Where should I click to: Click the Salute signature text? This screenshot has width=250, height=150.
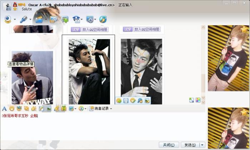tap(27, 9)
